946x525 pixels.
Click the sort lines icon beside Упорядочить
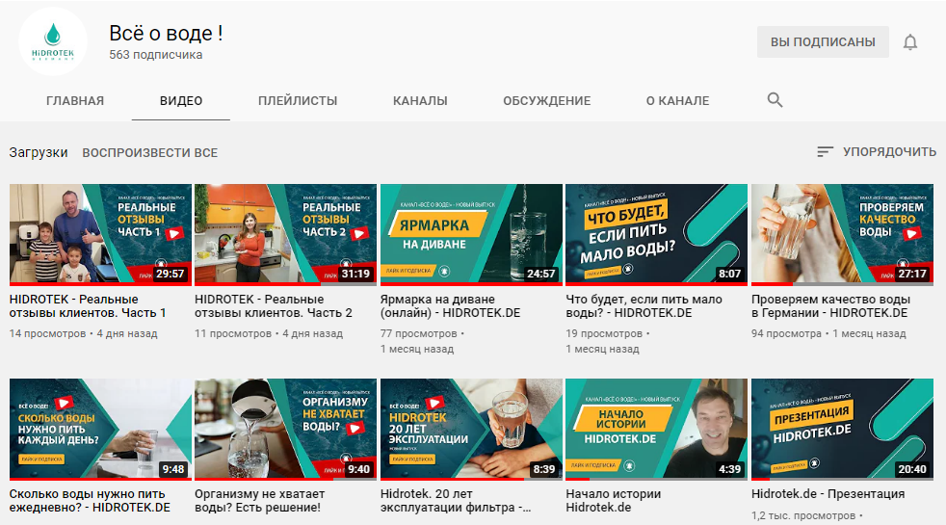pyautogui.click(x=825, y=152)
